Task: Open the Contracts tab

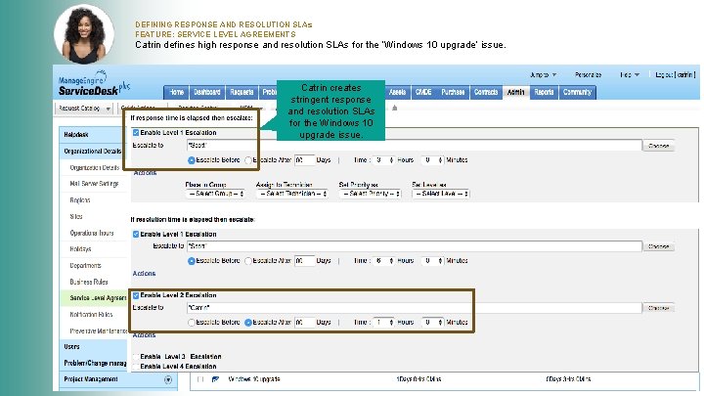Action: point(486,92)
